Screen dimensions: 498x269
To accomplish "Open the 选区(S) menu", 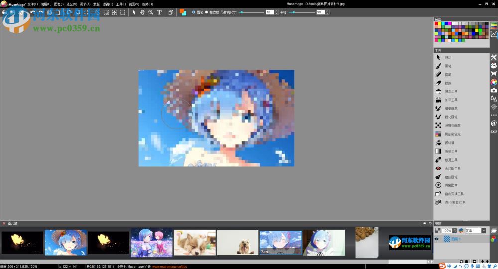I will (71, 4).
